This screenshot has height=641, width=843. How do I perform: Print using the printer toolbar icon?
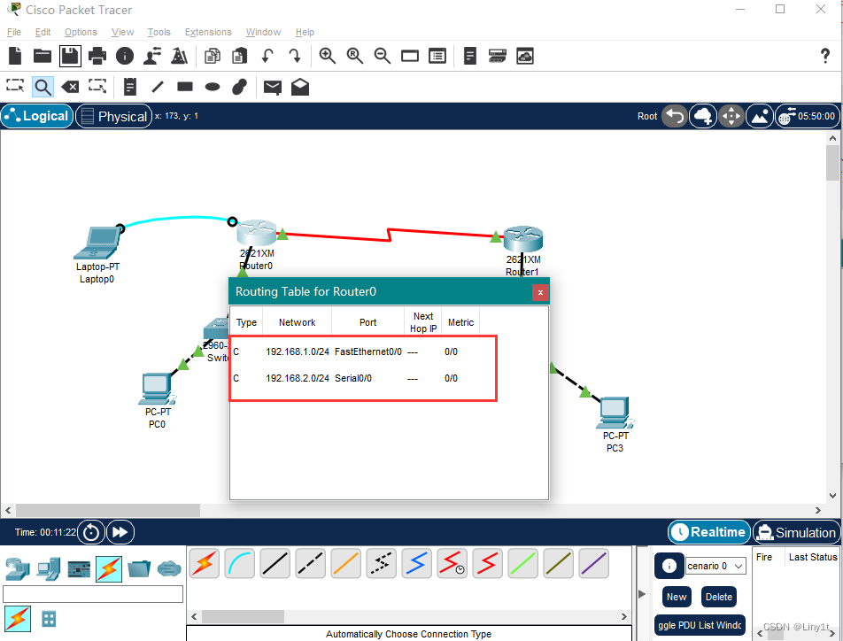pyautogui.click(x=97, y=56)
